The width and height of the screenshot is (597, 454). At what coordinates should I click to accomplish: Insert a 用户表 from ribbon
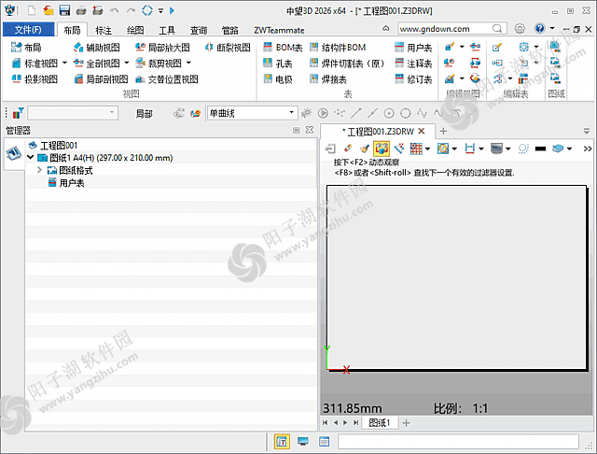click(413, 48)
